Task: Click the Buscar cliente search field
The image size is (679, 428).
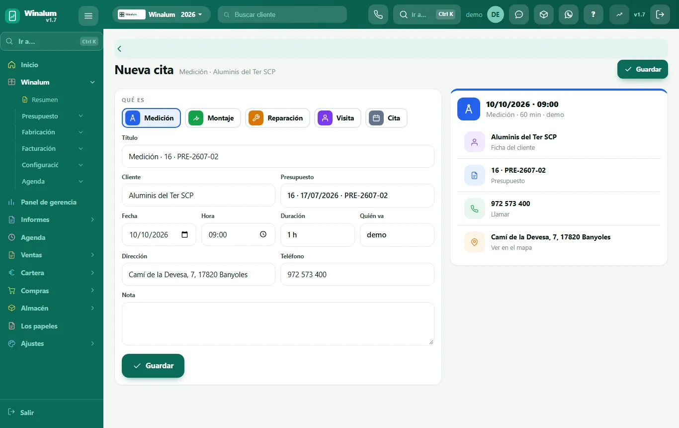Action: pyautogui.click(x=282, y=14)
